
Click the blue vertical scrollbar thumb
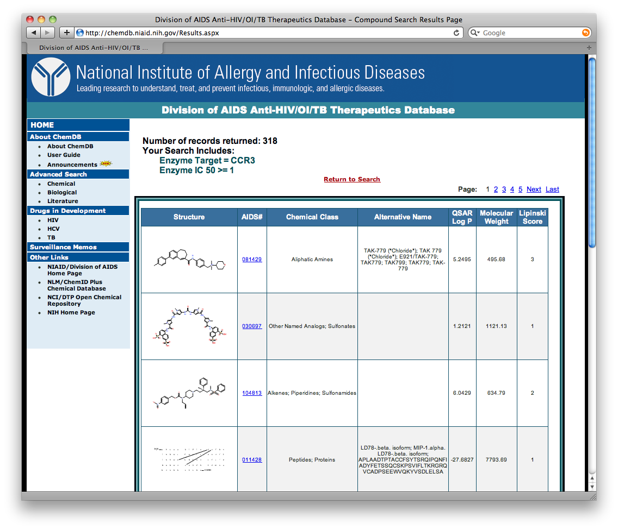[x=592, y=153]
